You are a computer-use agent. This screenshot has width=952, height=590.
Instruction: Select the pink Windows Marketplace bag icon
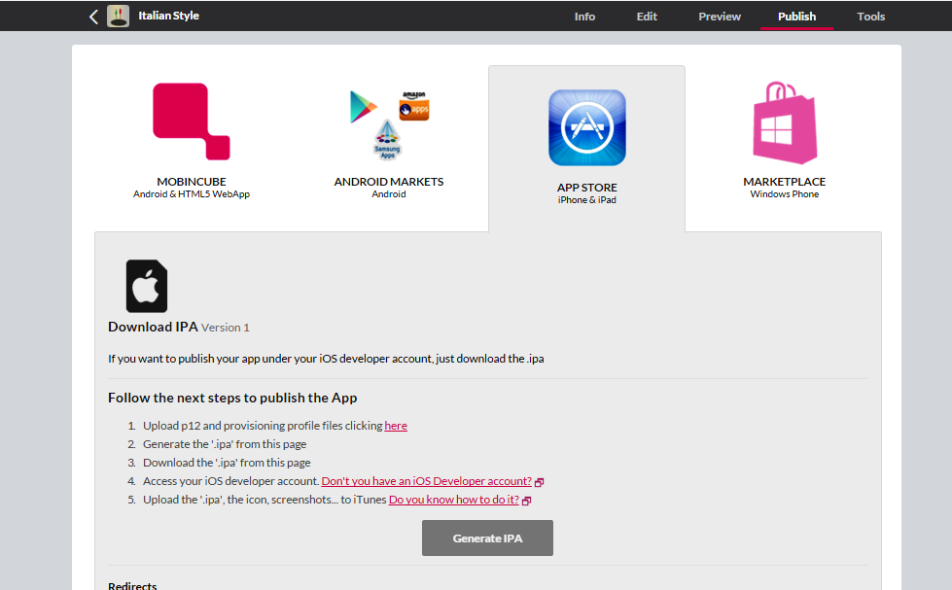tap(785, 122)
